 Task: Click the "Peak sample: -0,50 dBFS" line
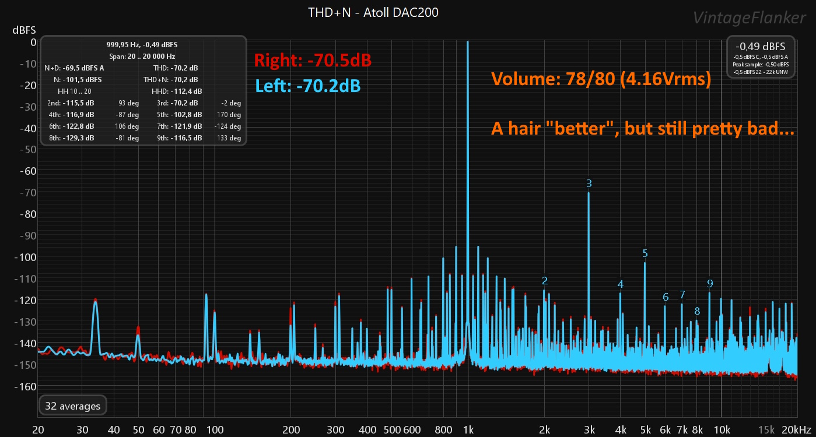click(761, 64)
